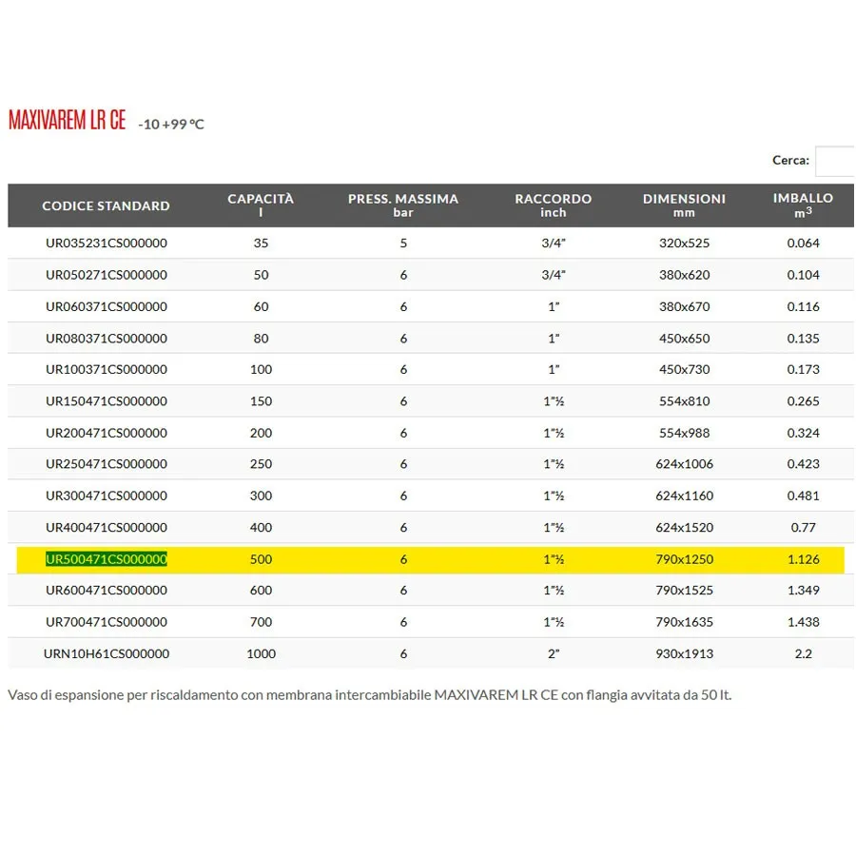Click dimensions cell 320x525
Screen dimensions: 856x856
coord(684,243)
